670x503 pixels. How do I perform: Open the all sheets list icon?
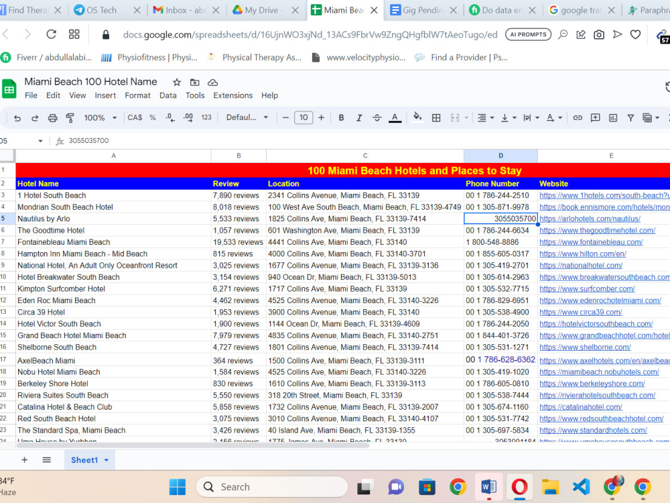(47, 460)
